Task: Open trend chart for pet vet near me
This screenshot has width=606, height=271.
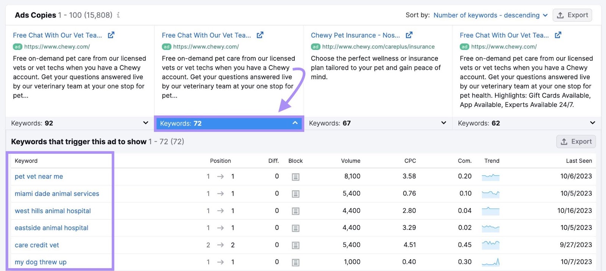Action: click(x=490, y=176)
